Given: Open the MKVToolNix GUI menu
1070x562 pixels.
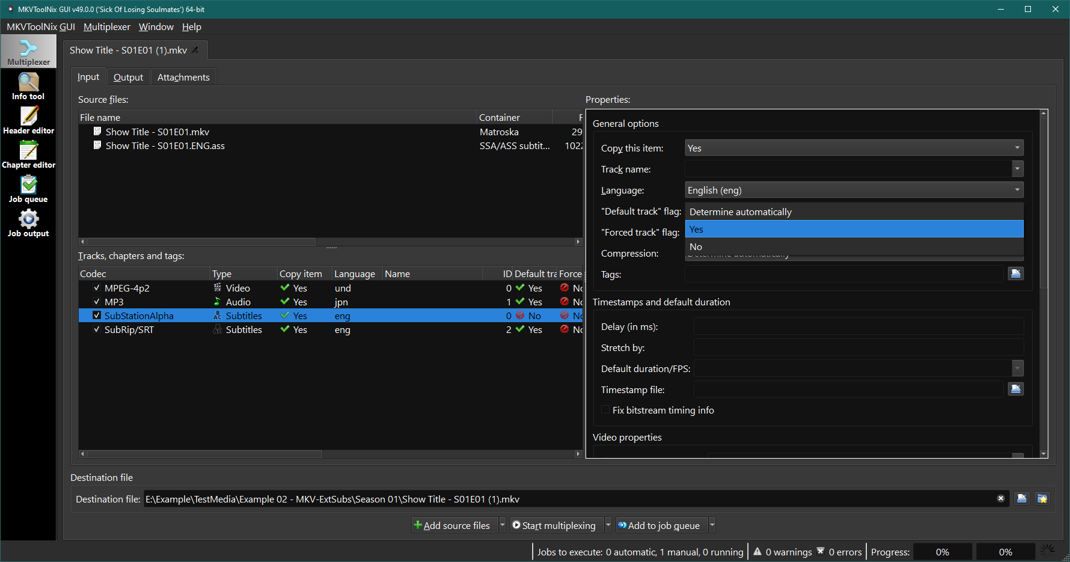Looking at the screenshot, I should 41,26.
